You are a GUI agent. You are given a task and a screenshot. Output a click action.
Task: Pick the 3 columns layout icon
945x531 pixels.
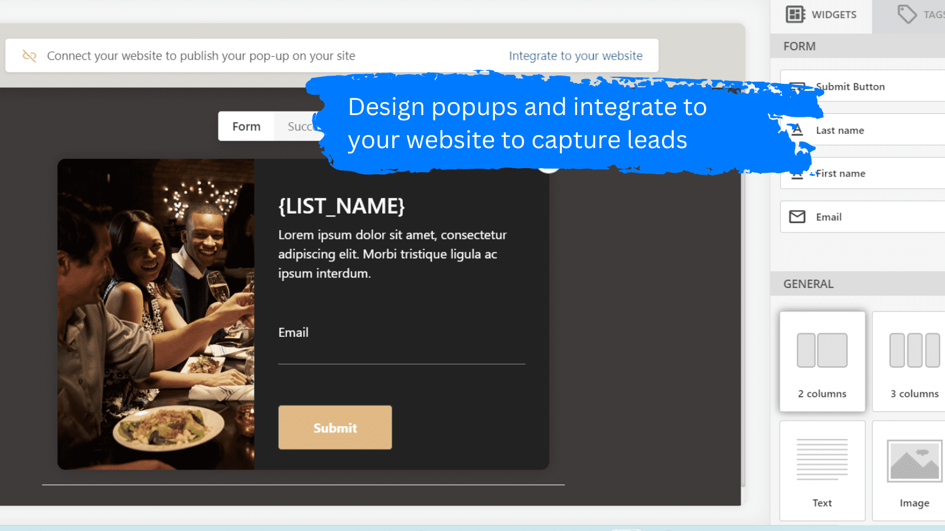pos(914,350)
